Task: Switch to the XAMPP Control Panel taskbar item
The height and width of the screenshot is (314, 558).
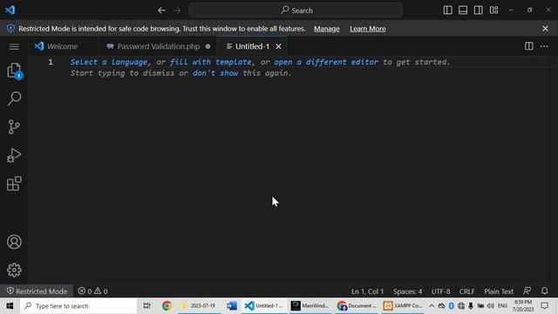Action: tap(403, 306)
